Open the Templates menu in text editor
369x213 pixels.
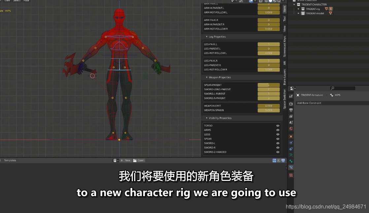10,160
